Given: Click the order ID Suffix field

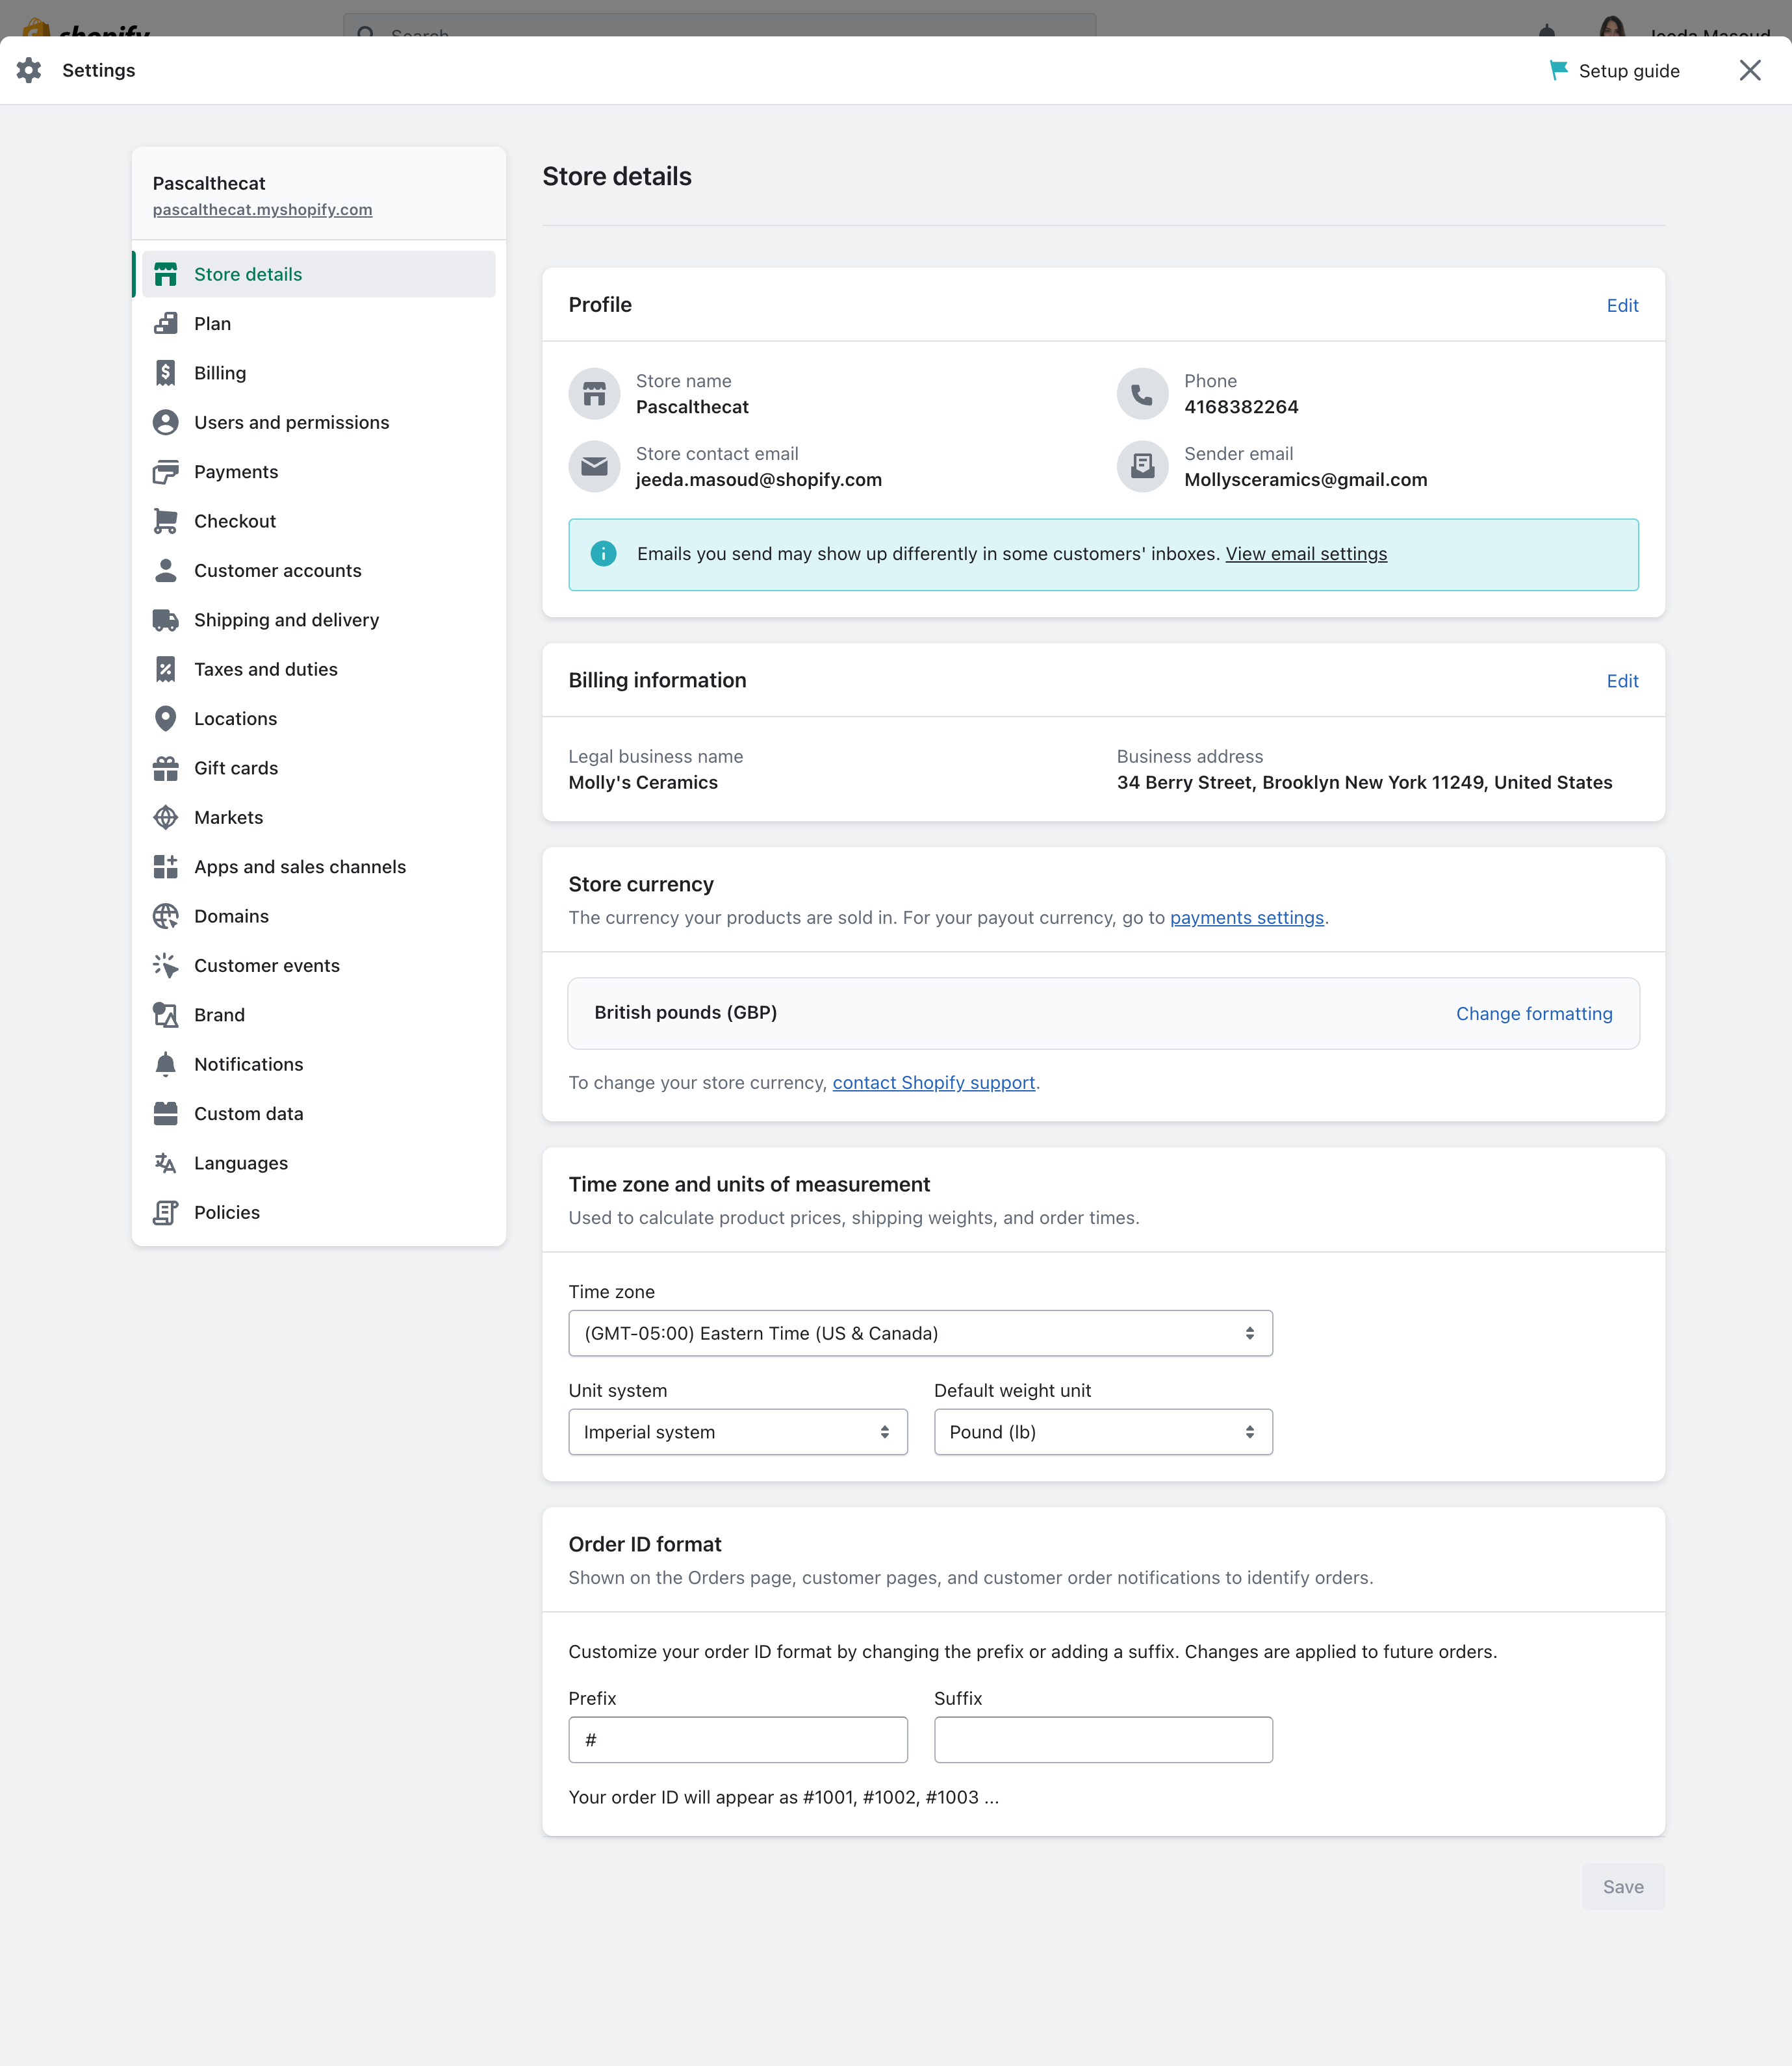Looking at the screenshot, I should point(1103,1740).
